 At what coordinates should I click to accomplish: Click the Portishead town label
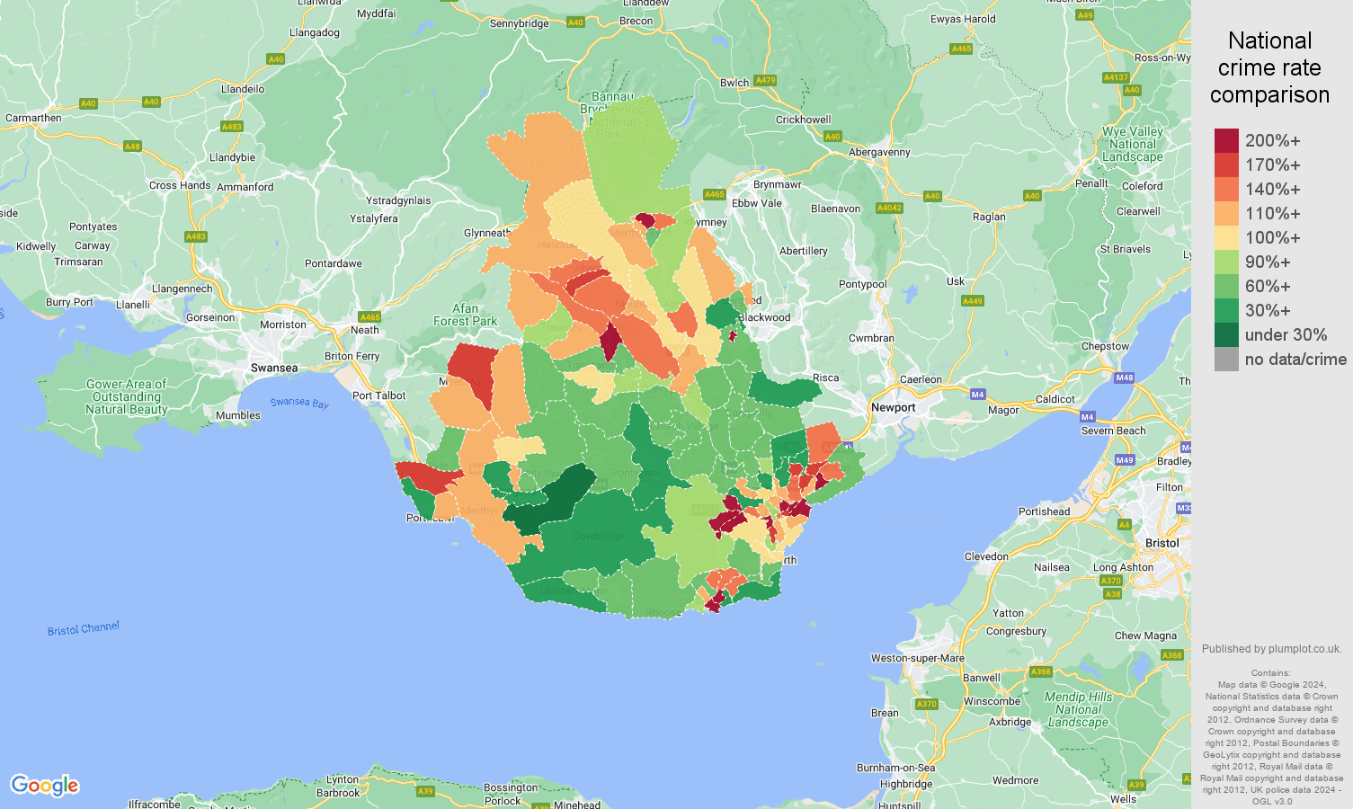click(1044, 511)
